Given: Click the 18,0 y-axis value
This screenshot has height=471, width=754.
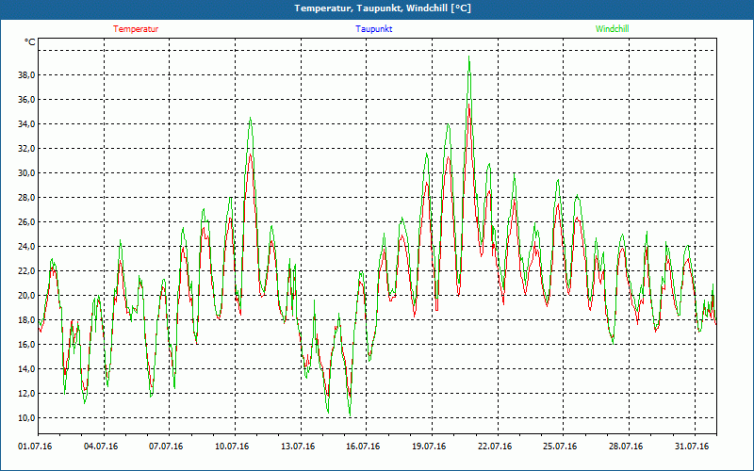Looking at the screenshot, I should click(x=26, y=320).
